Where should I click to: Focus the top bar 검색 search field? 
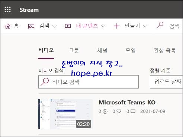click(x=174, y=26)
